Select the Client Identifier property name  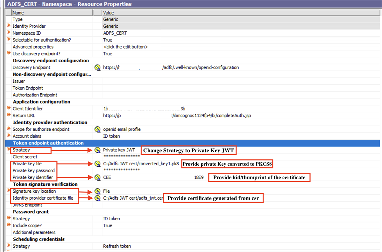click(28, 109)
